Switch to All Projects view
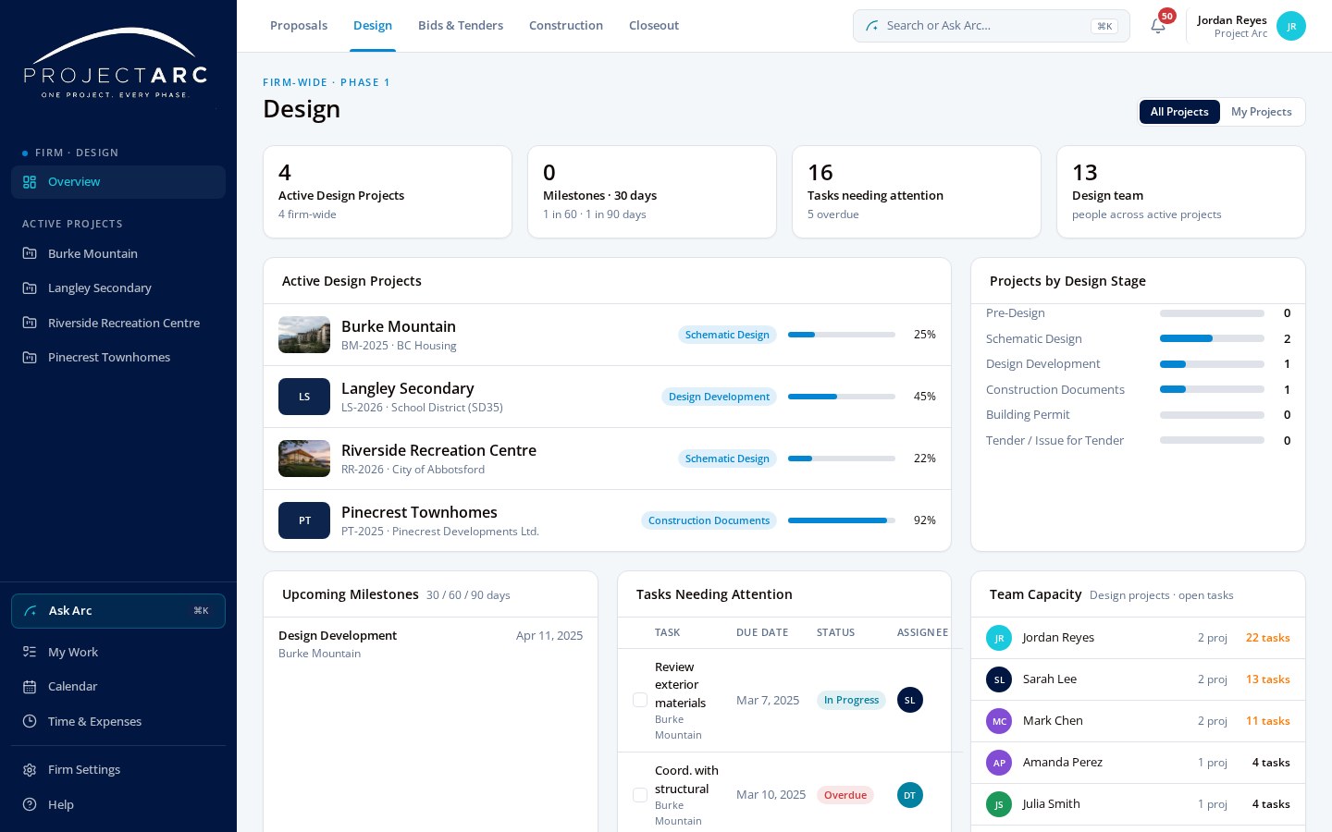The width and height of the screenshot is (1332, 832). tap(1179, 112)
